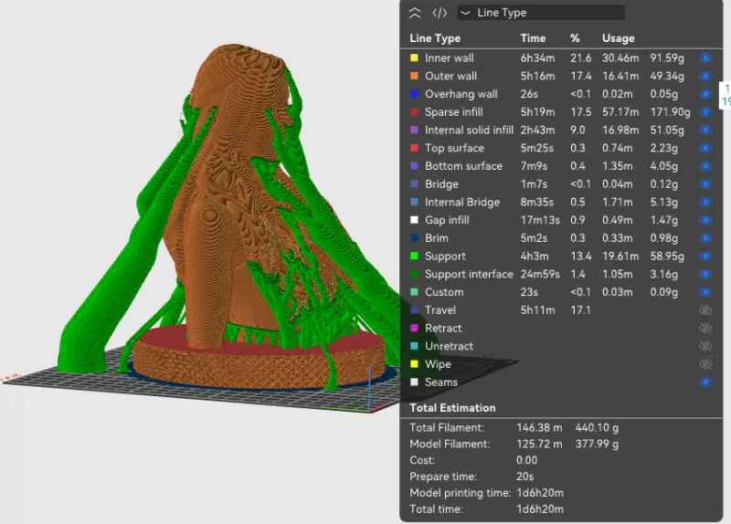The height and width of the screenshot is (524, 731).
Task: Click the Sparse infill weight 171.90g
Action: coord(670,111)
